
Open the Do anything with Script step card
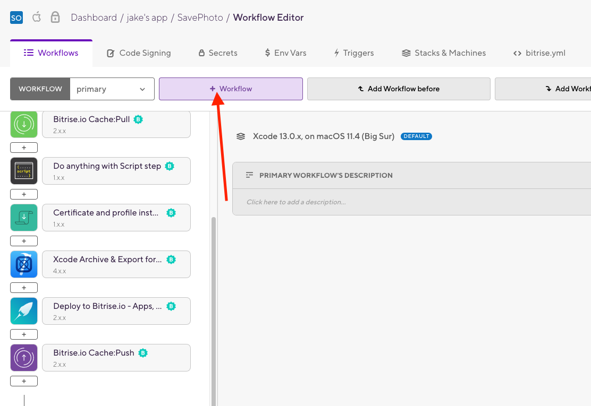coord(116,171)
